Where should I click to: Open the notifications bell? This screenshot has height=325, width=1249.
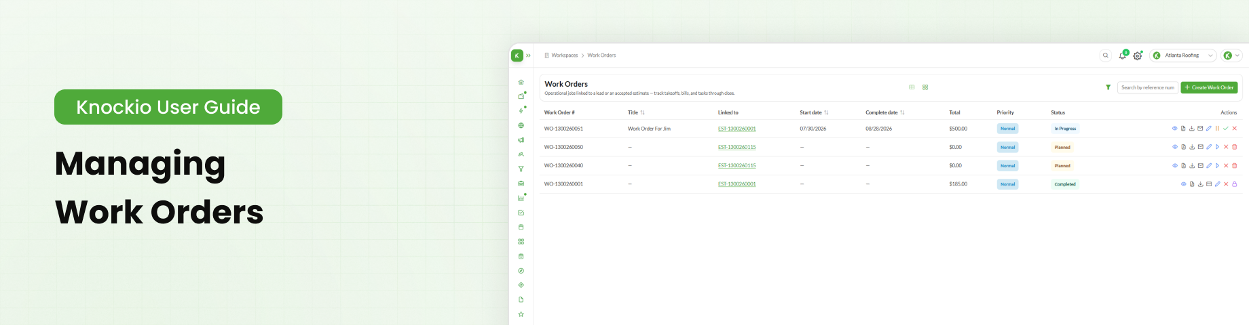click(x=1122, y=56)
